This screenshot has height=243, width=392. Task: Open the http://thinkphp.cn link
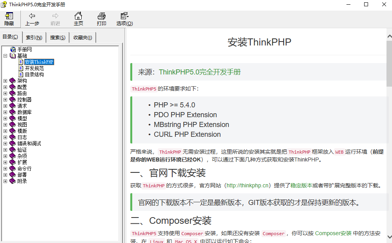pos(247,185)
